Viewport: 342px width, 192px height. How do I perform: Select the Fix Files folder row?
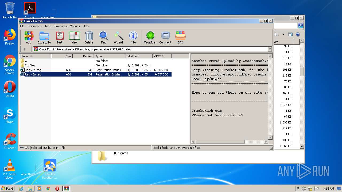tap(95, 65)
